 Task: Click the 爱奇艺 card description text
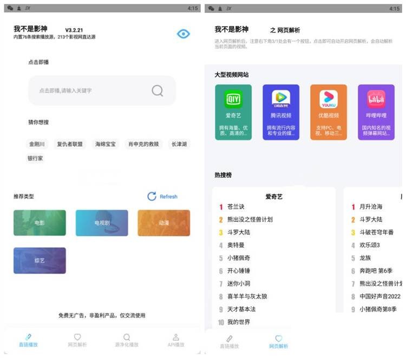tap(233, 131)
